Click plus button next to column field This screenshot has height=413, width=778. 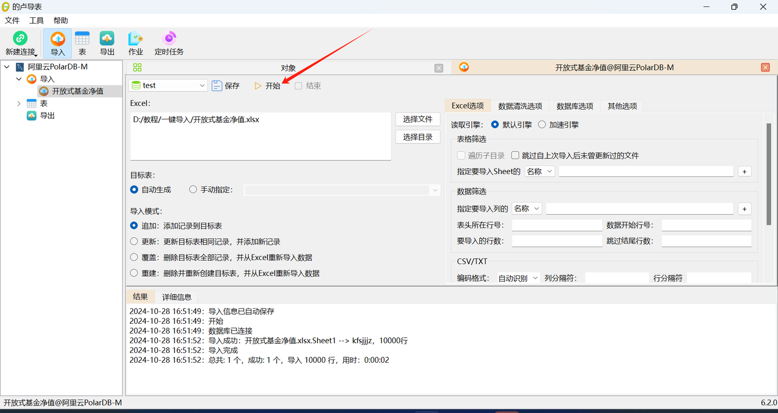(745, 209)
